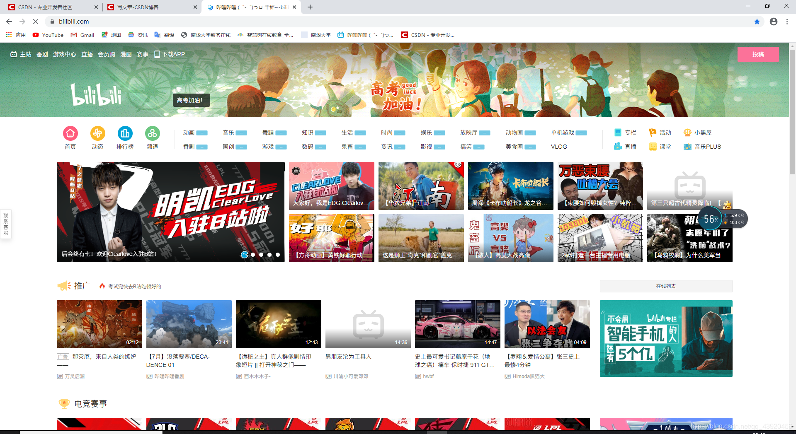Go back with browser arrow
Viewport: 796px width, 434px height.
coord(9,22)
